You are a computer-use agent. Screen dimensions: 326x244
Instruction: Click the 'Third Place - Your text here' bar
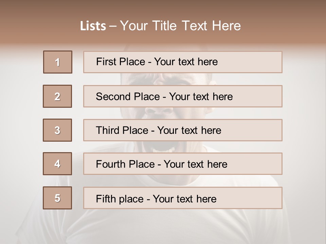coord(183,130)
